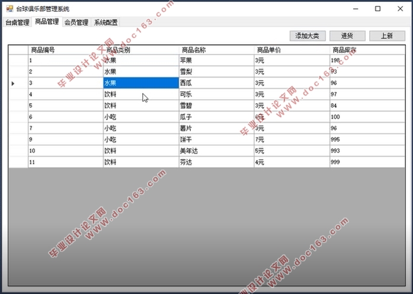The image size is (413, 294).
Task: Minimize the 台球俱乐部管理系统 window
Action: point(356,9)
